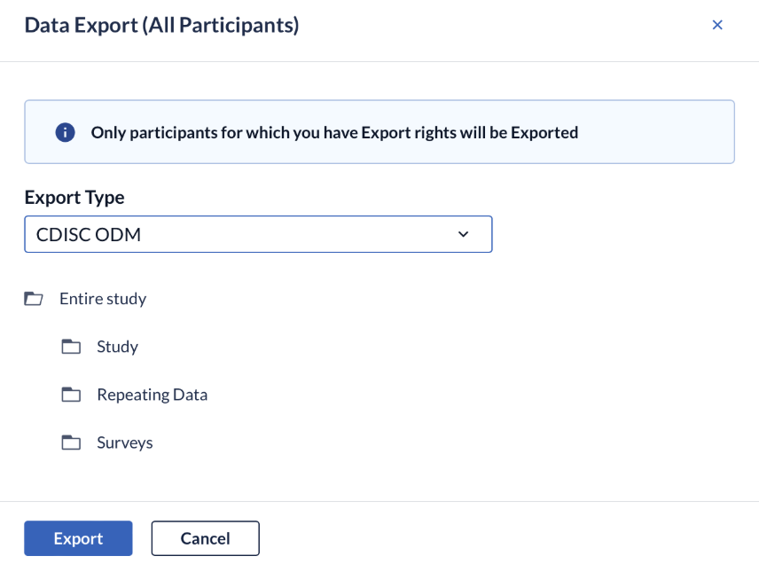Viewport: 759px width, 564px height.
Task: Open the Export Type dropdown
Action: point(259,234)
